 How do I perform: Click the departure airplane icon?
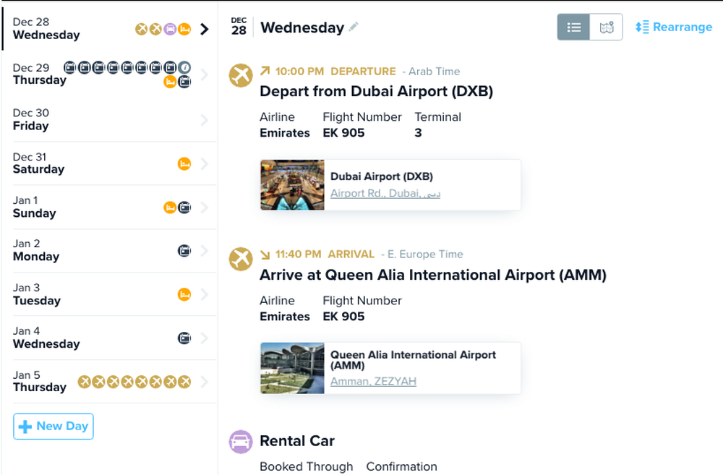(241, 75)
